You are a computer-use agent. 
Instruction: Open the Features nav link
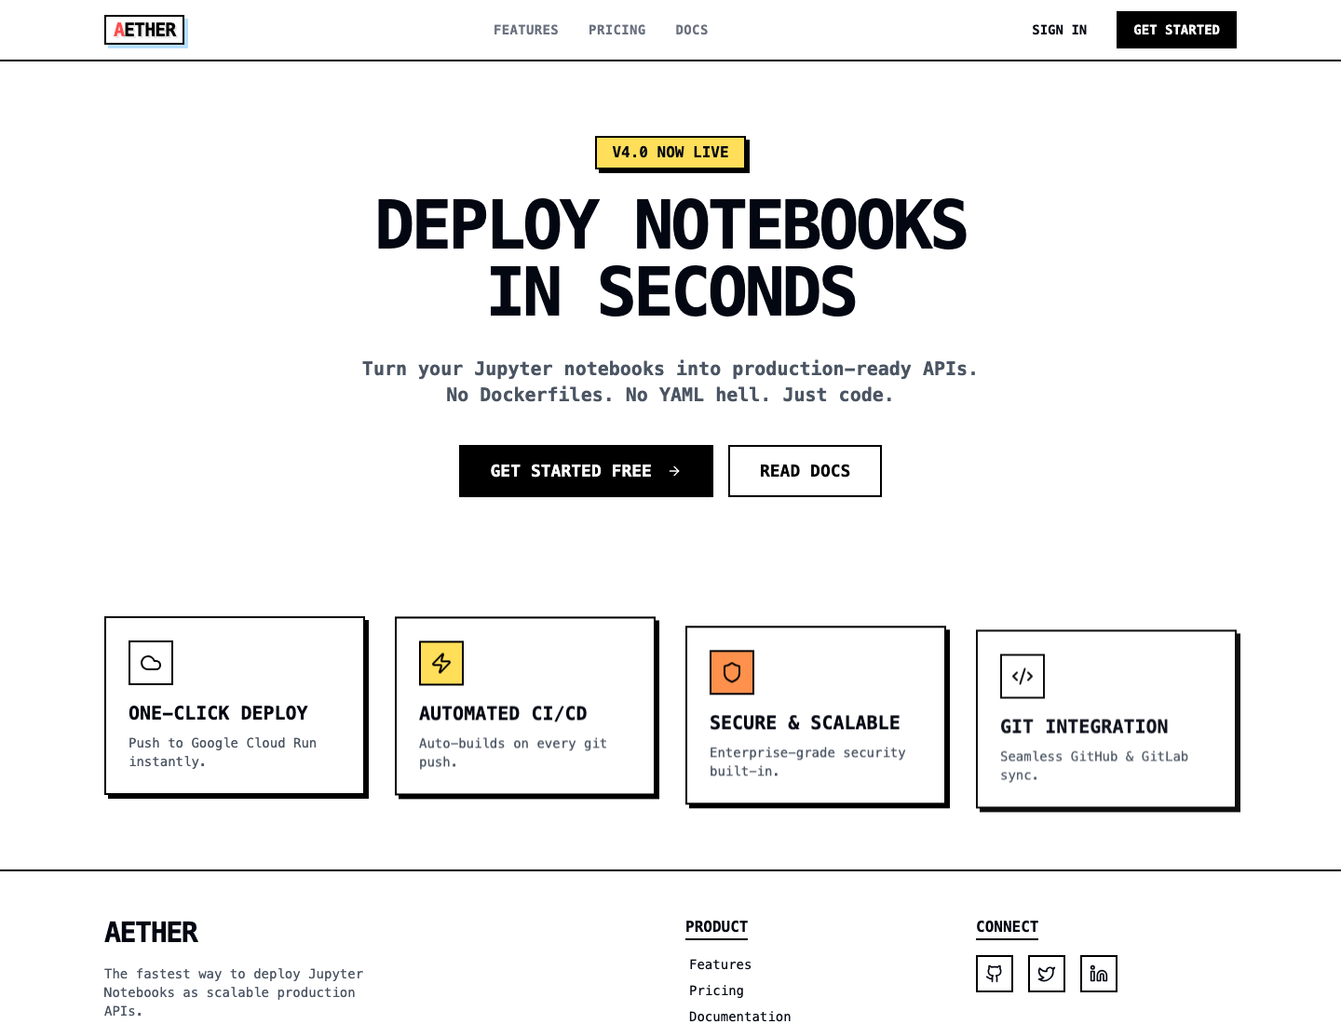click(x=526, y=30)
